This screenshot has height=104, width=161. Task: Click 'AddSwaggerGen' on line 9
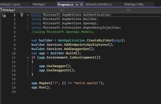[x=76, y=49]
